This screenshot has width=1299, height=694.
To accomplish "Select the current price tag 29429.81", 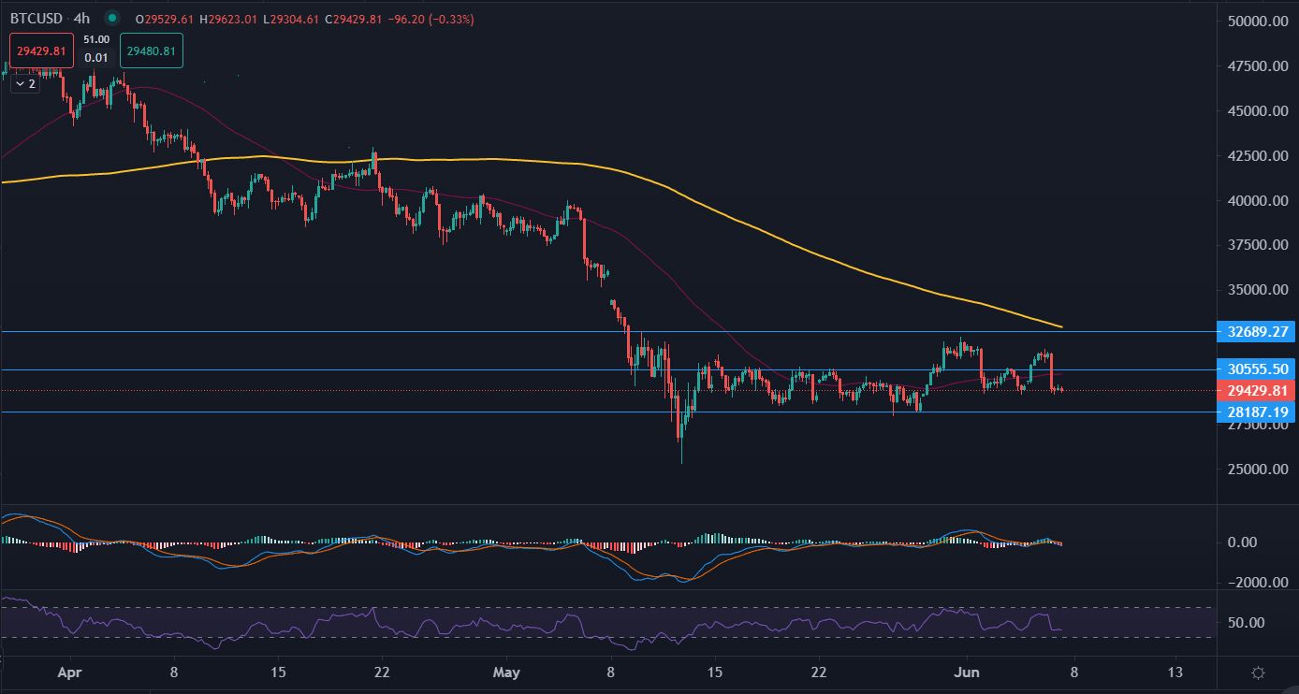I will (1256, 391).
